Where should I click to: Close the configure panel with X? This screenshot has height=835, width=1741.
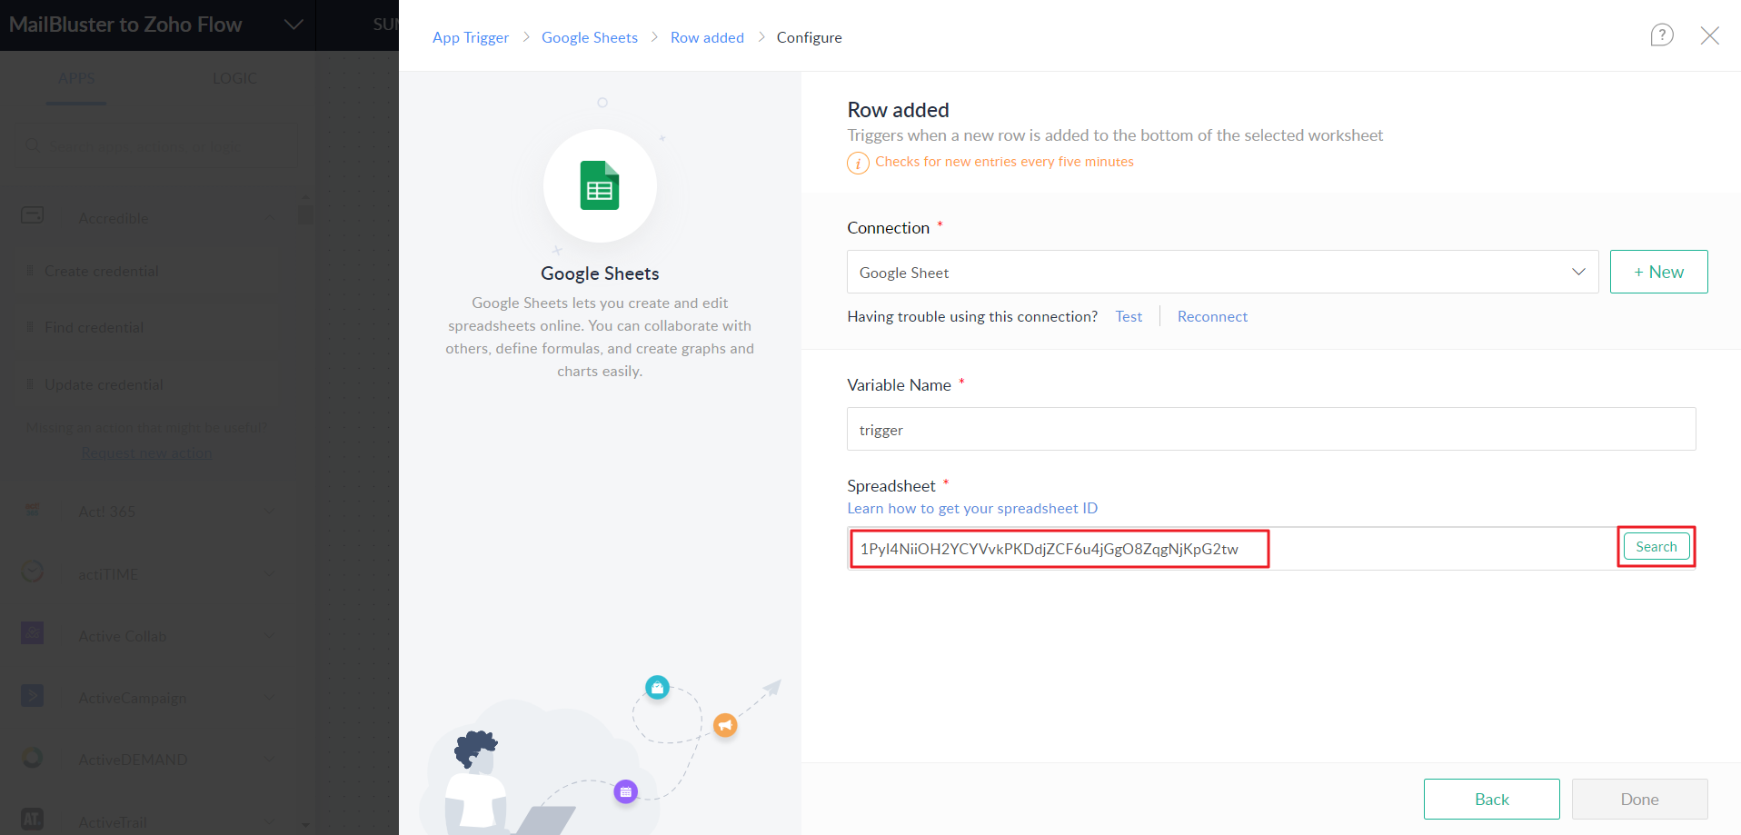(x=1709, y=35)
